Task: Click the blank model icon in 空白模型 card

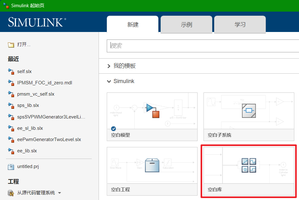Action: click(x=152, y=111)
